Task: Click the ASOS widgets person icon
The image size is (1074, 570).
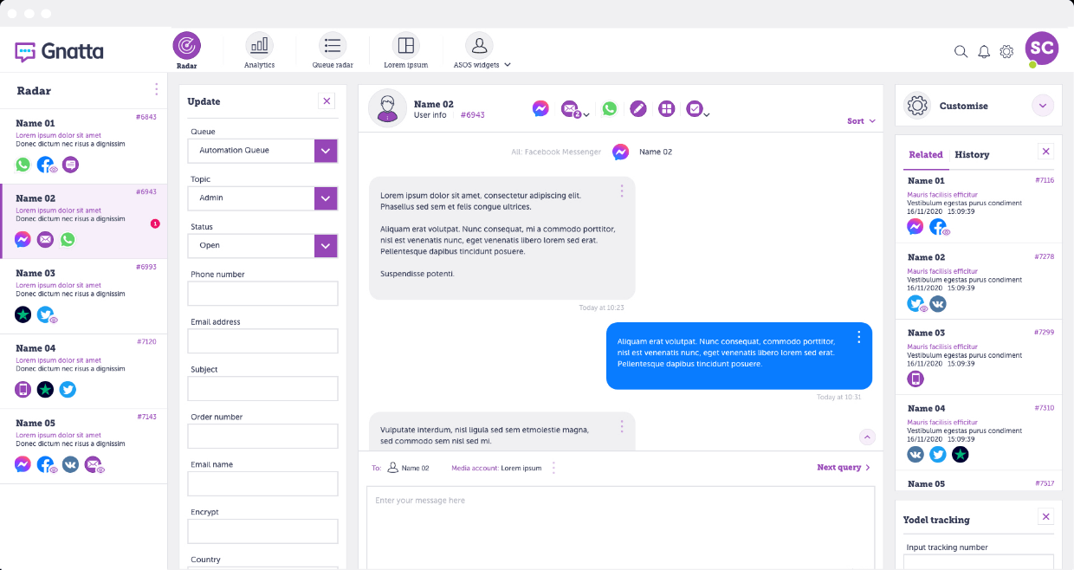Action: [x=478, y=44]
